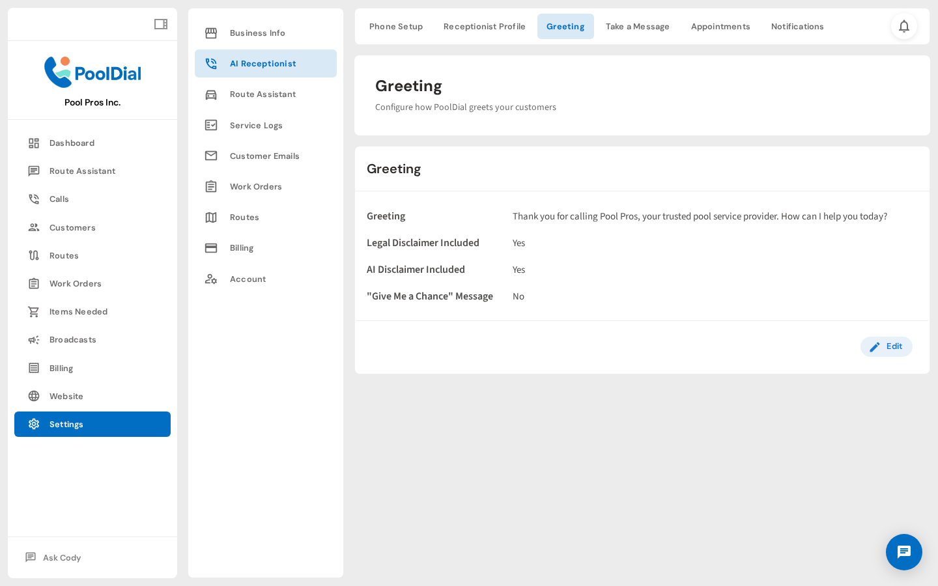Open the Service Logs settings page
Image resolution: width=938 pixels, height=586 pixels.
256,125
